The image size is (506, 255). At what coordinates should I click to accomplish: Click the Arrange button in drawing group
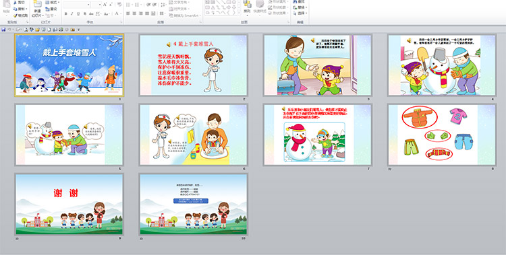point(247,7)
